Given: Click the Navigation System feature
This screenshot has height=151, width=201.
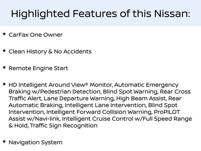Looking at the screenshot, I should 35,143.
